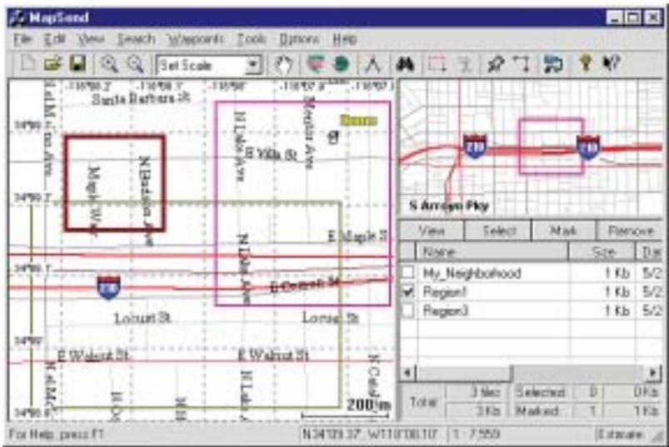Open the Search menu
The image size is (669, 447).
(136, 39)
